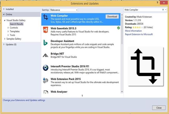169x114 pixels.
Task: Select the Web Extension Pack 2015 title
Action: [x=66, y=79]
